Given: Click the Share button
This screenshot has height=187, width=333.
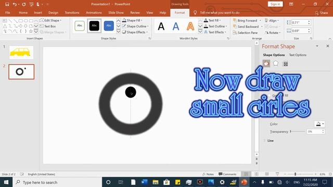Looking at the screenshot, I should pyautogui.click(x=322, y=12).
